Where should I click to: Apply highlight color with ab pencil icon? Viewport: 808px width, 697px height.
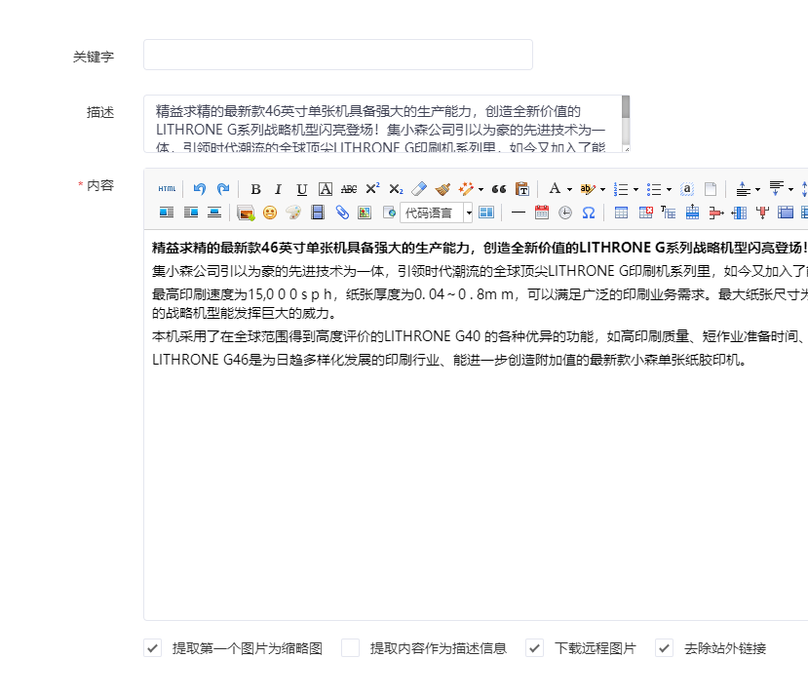coord(588,189)
